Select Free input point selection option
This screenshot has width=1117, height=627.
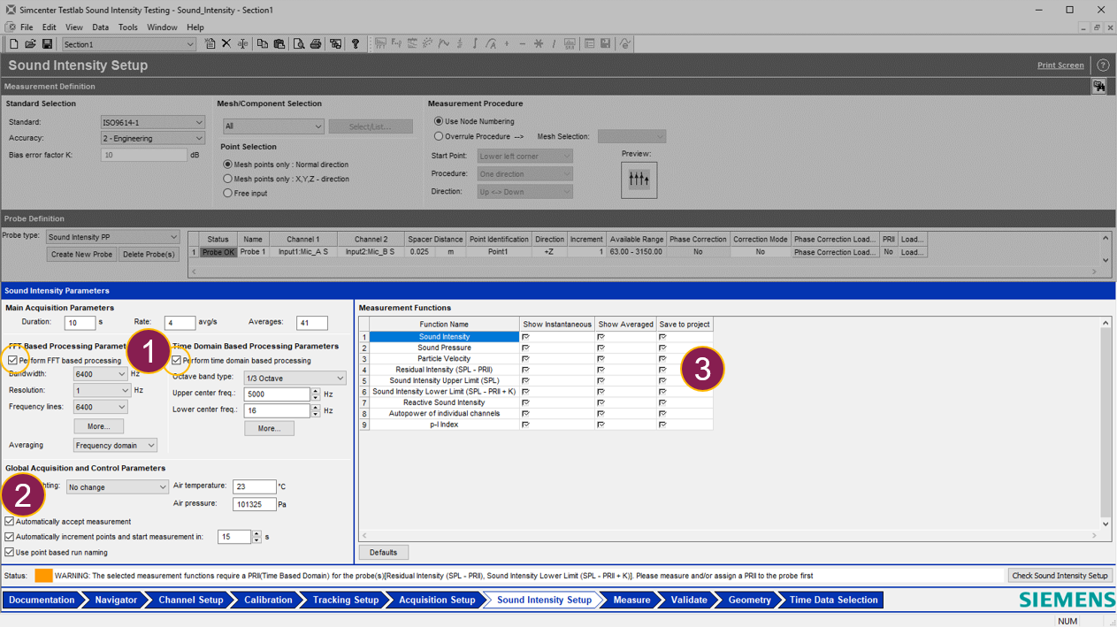(228, 193)
